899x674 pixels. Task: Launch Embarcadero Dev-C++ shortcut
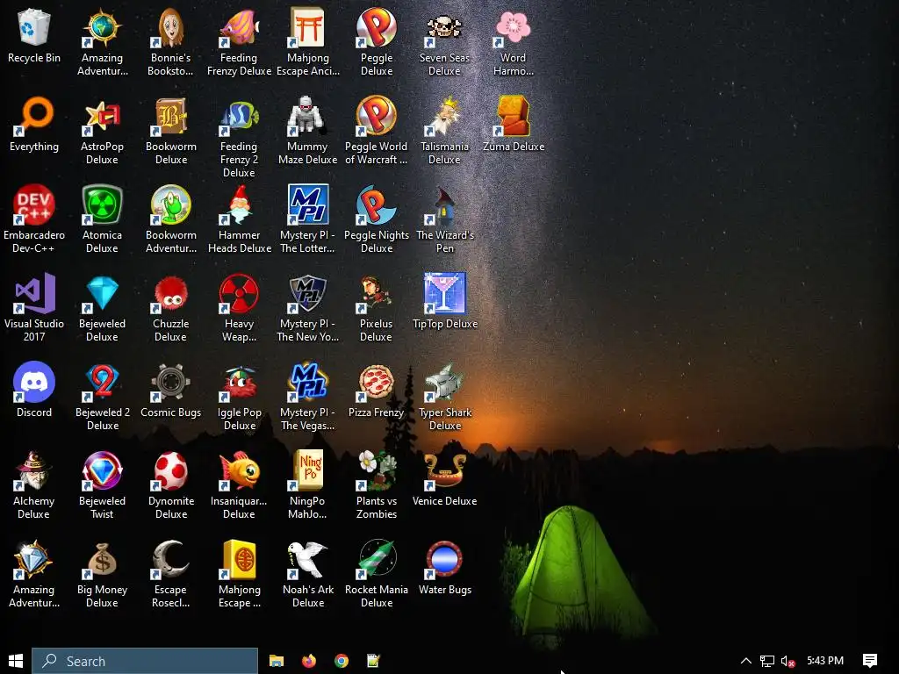click(x=34, y=204)
